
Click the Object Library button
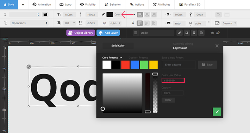point(81,33)
